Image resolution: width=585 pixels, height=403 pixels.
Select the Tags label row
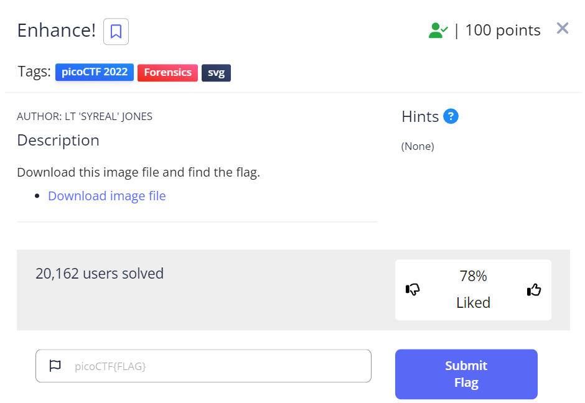click(34, 72)
